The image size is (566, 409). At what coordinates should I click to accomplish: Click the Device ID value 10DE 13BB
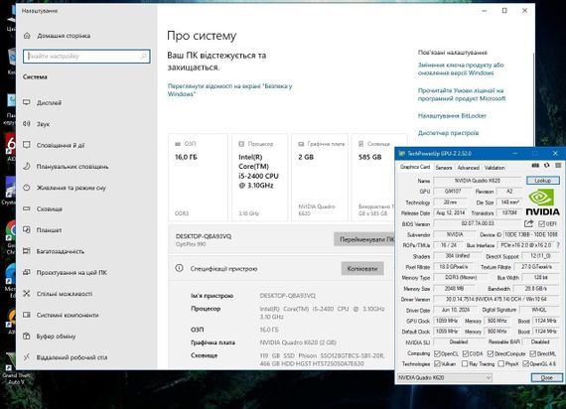pyautogui.click(x=531, y=234)
